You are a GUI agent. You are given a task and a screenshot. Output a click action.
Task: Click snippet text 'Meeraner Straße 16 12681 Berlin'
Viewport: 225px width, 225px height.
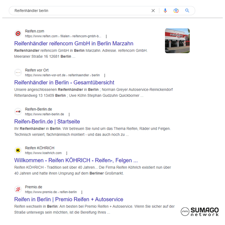pyautogui.click(x=43, y=56)
